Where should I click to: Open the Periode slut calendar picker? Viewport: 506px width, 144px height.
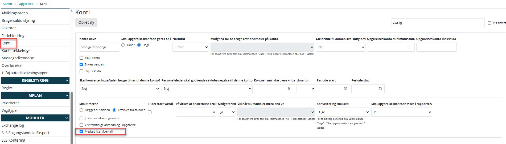tap(380, 89)
